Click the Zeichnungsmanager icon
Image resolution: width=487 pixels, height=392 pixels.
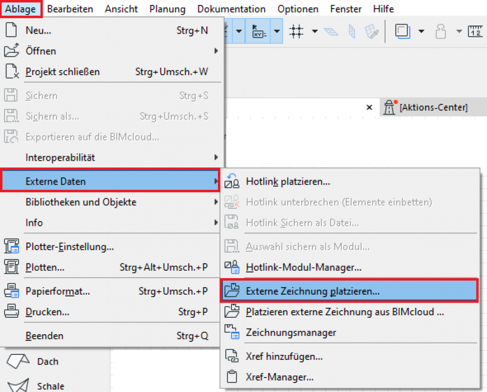pos(233,332)
